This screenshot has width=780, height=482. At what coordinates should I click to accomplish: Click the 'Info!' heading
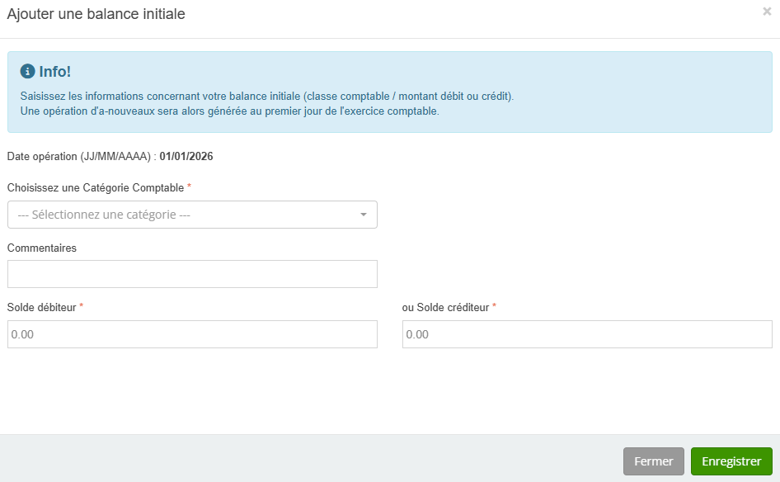[x=54, y=72]
